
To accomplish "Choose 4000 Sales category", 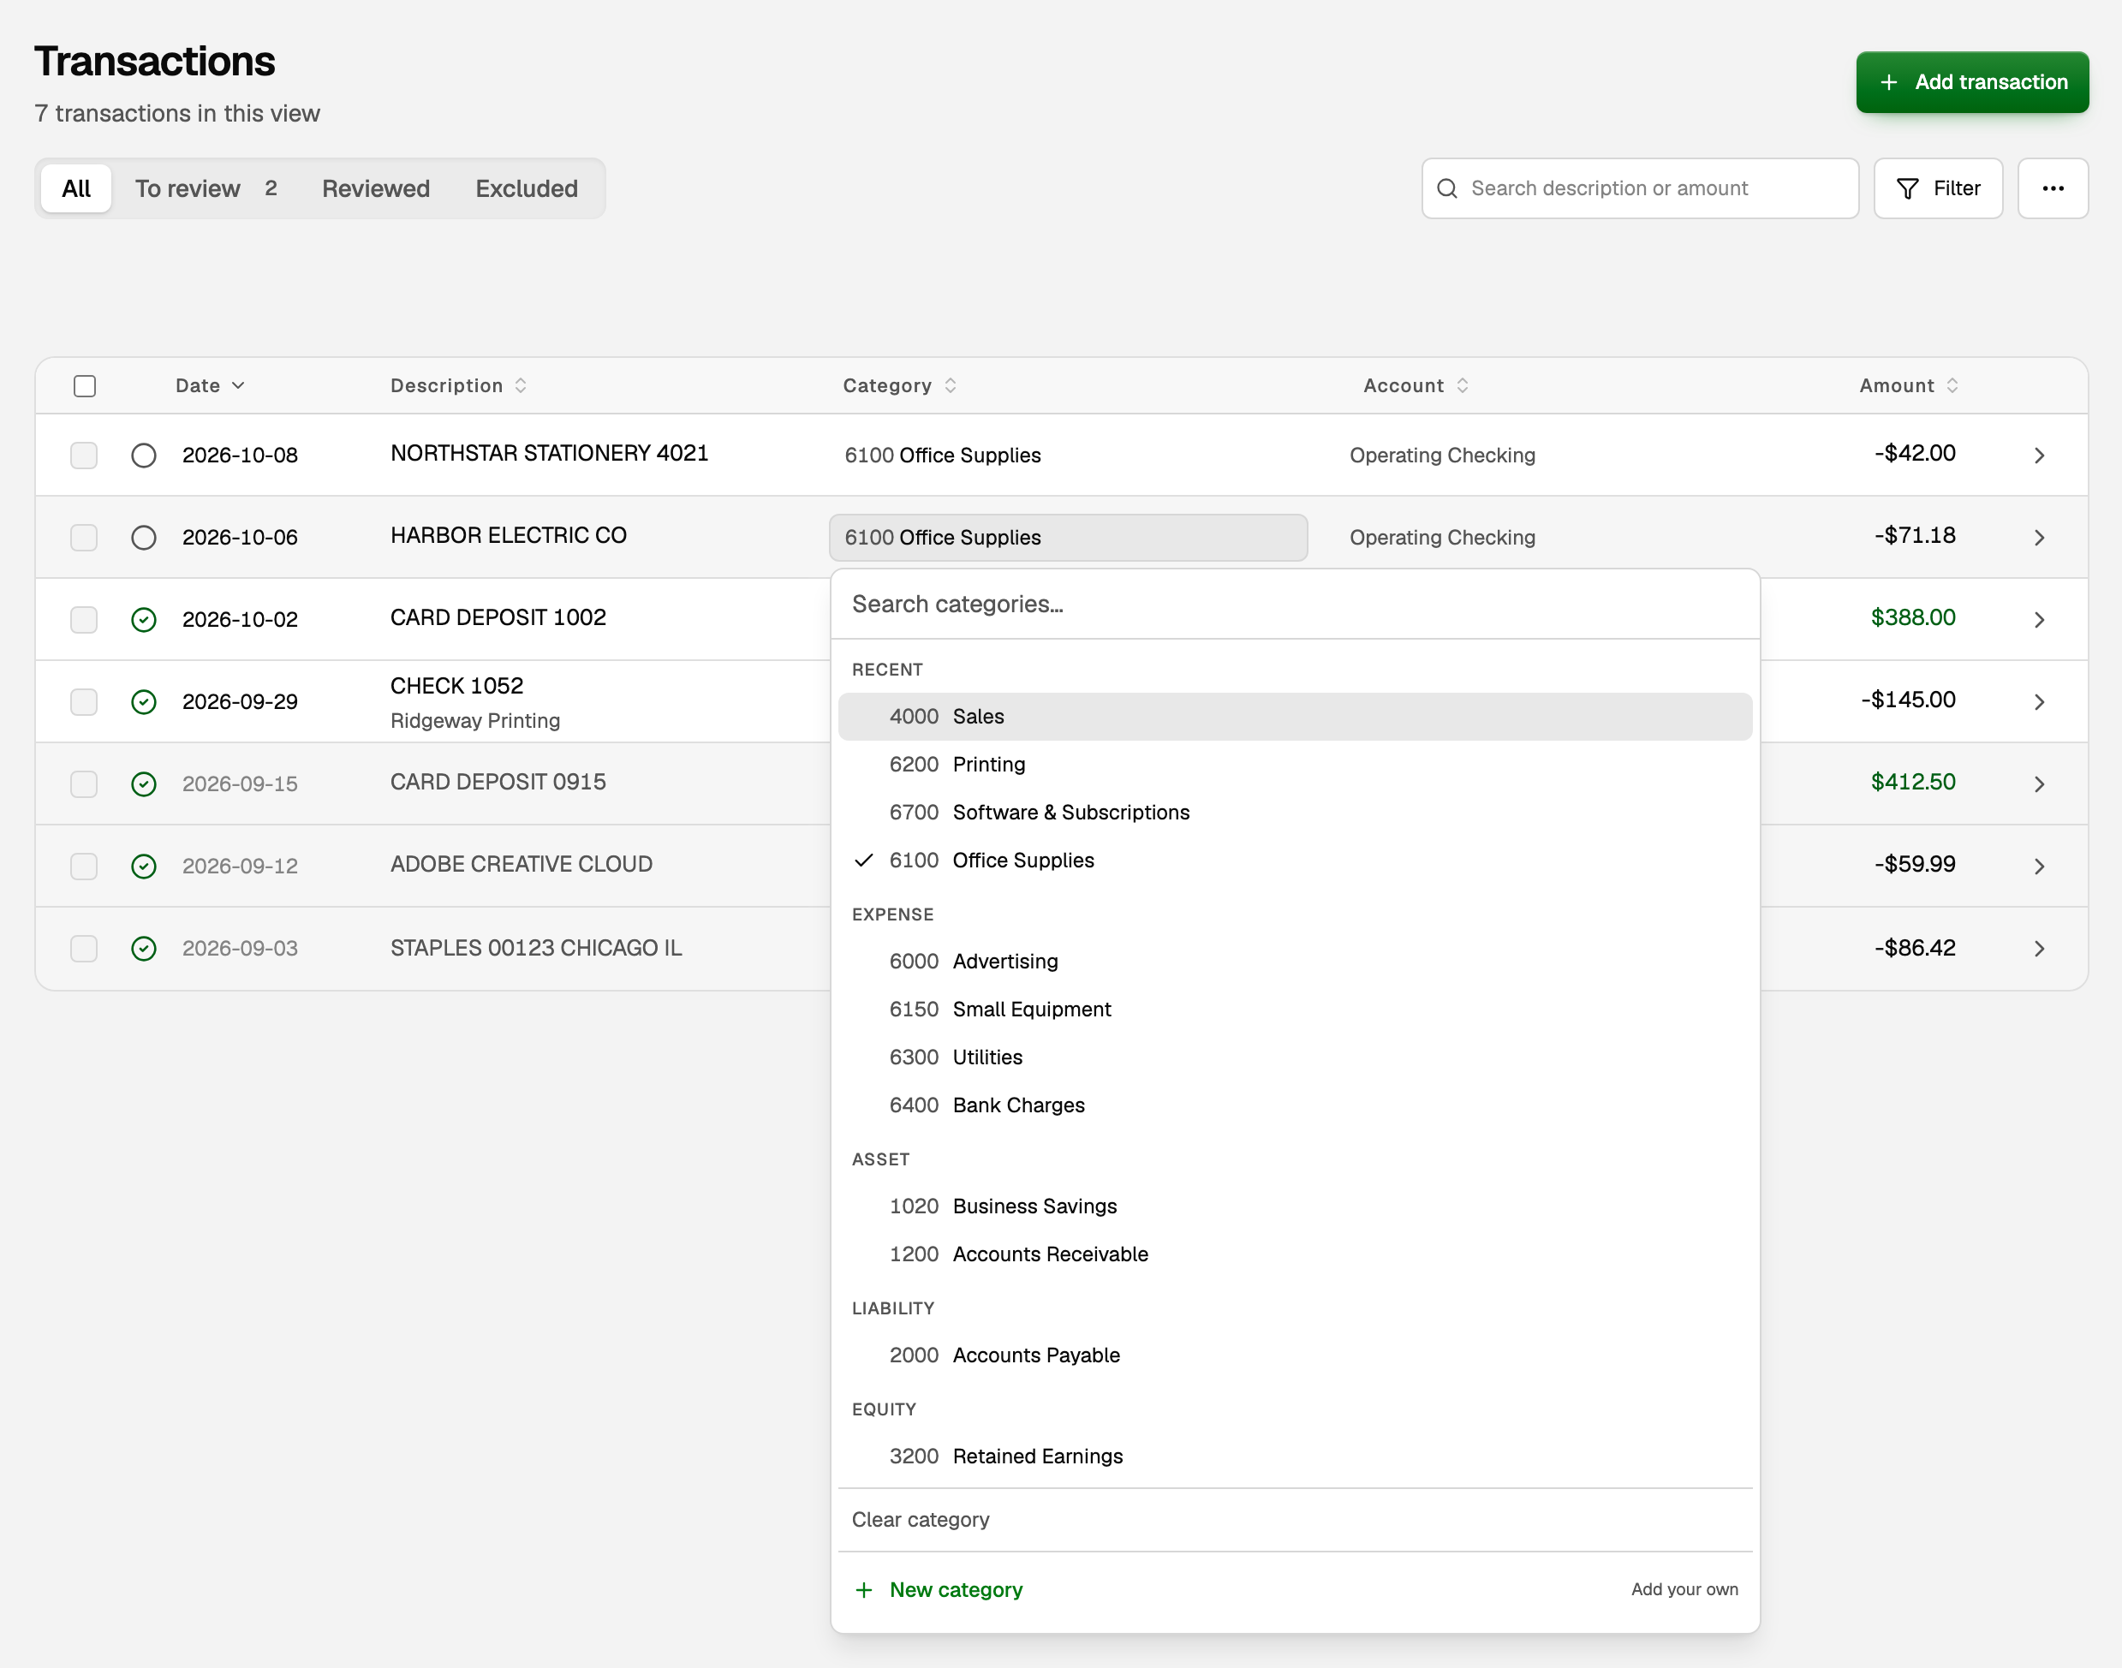I will 1295,717.
